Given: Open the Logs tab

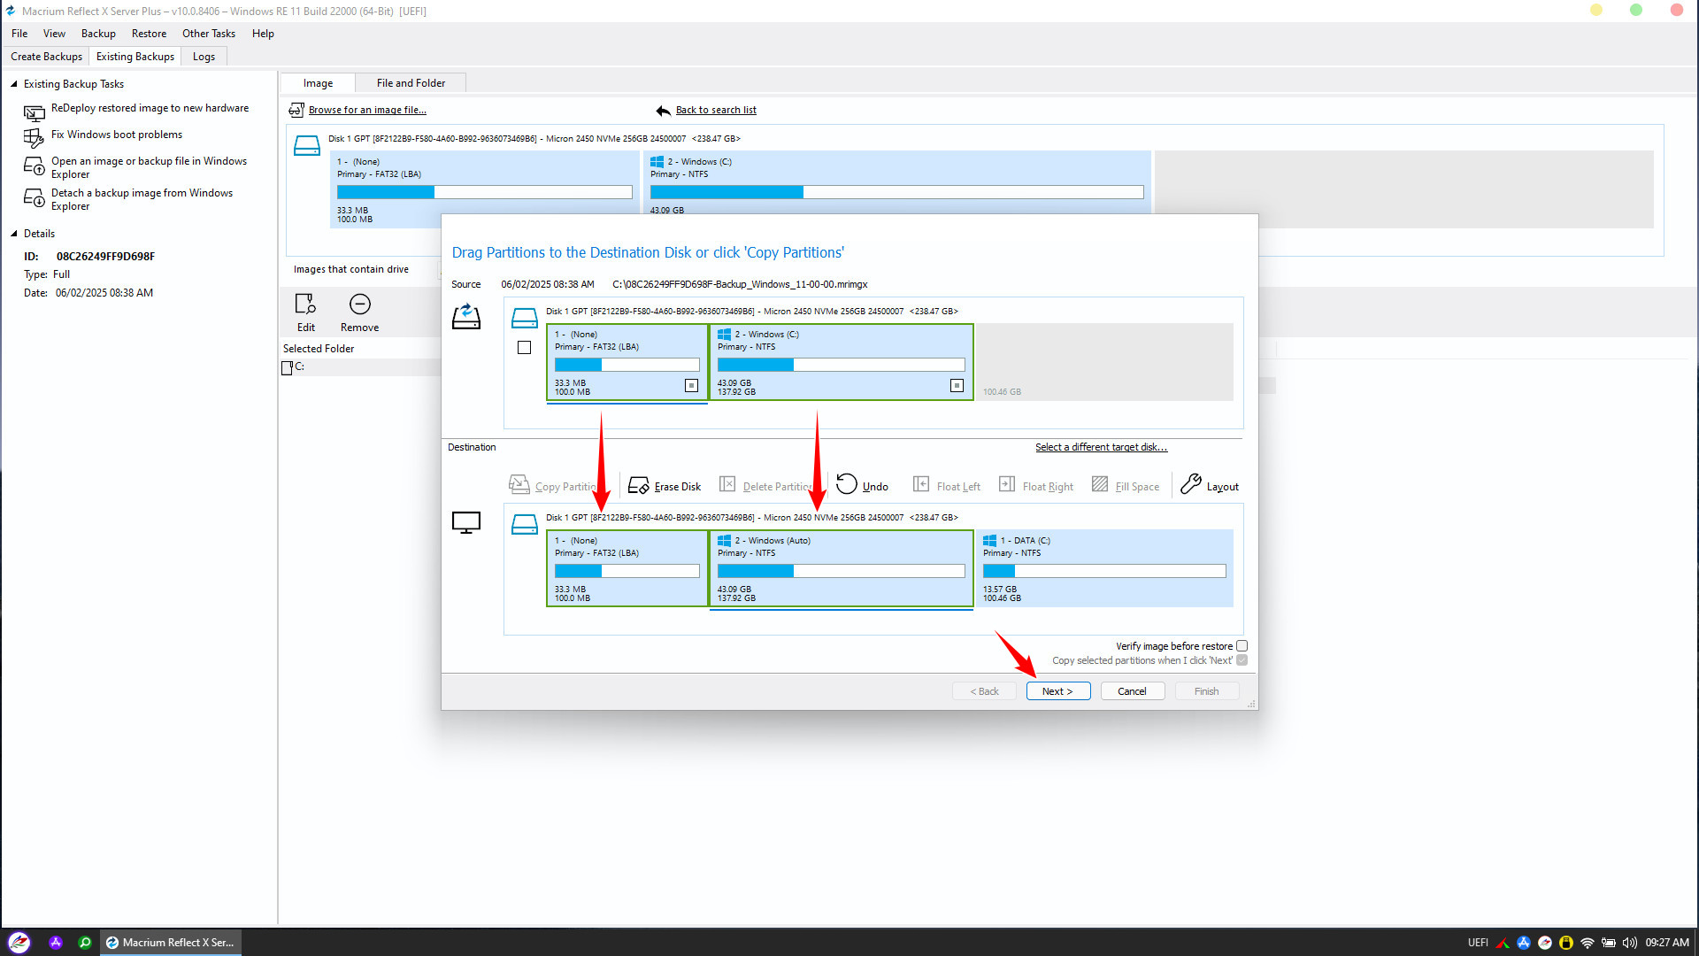Looking at the screenshot, I should [x=204, y=57].
